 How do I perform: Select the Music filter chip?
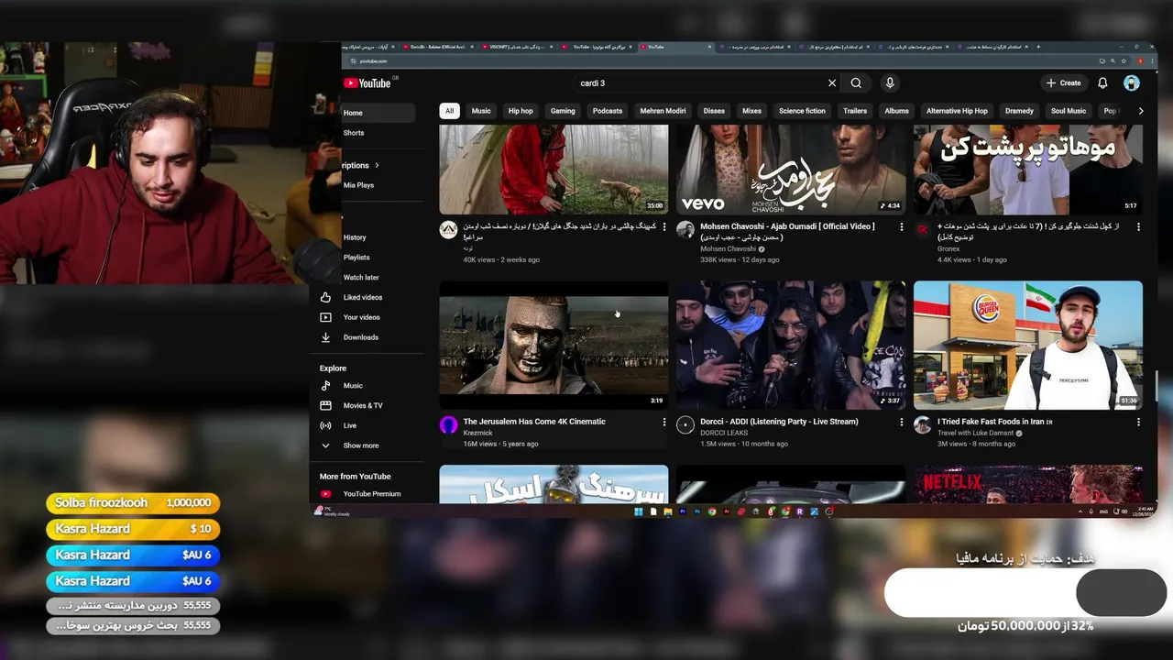click(x=481, y=111)
